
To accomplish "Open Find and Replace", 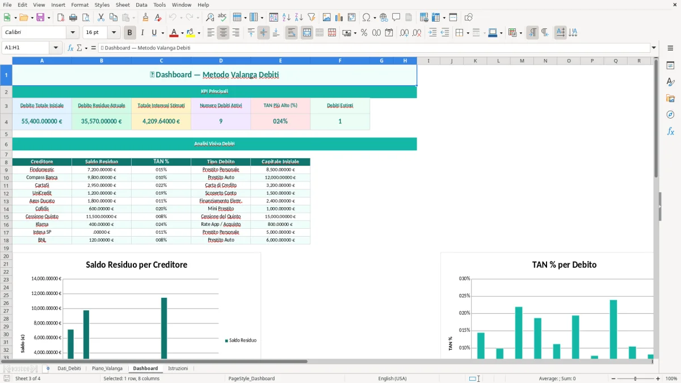I will coord(210,18).
